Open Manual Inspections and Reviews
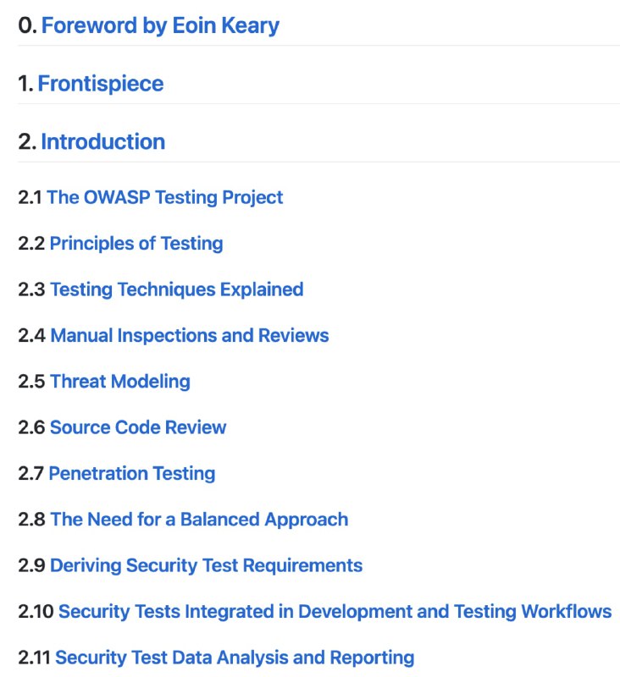The image size is (620, 677). tap(190, 335)
